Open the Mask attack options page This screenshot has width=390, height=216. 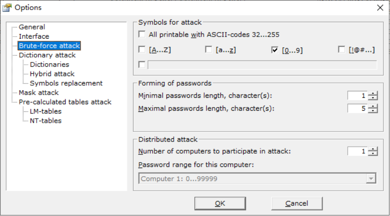39,93
